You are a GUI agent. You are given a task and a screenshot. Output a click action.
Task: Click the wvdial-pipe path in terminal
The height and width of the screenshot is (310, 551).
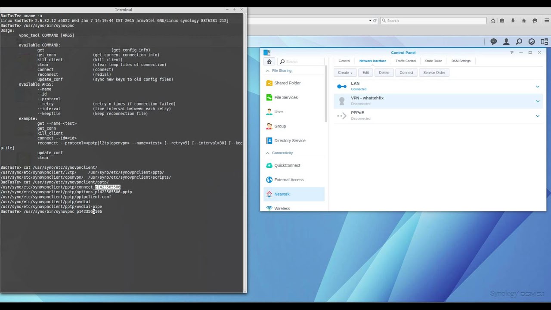click(51, 207)
